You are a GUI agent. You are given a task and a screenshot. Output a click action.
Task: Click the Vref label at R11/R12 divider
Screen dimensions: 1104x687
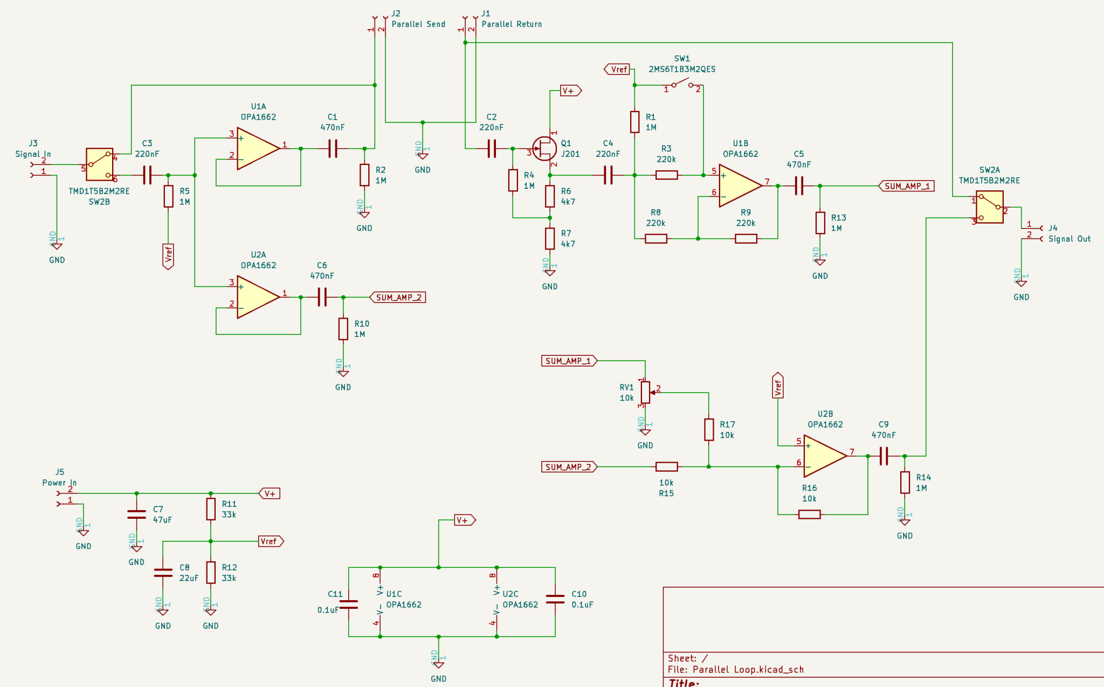pyautogui.click(x=271, y=541)
